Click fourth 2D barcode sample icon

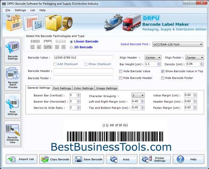click(x=57, y=47)
